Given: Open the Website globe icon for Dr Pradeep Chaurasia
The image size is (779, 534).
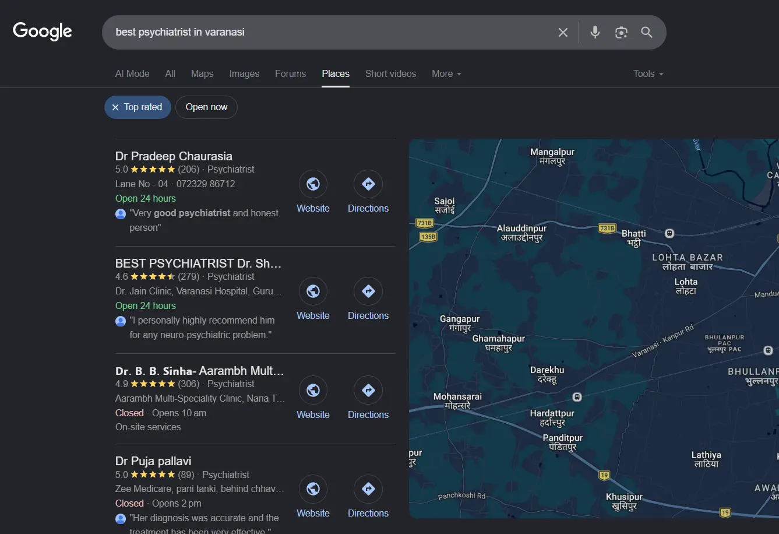Looking at the screenshot, I should pyautogui.click(x=313, y=183).
